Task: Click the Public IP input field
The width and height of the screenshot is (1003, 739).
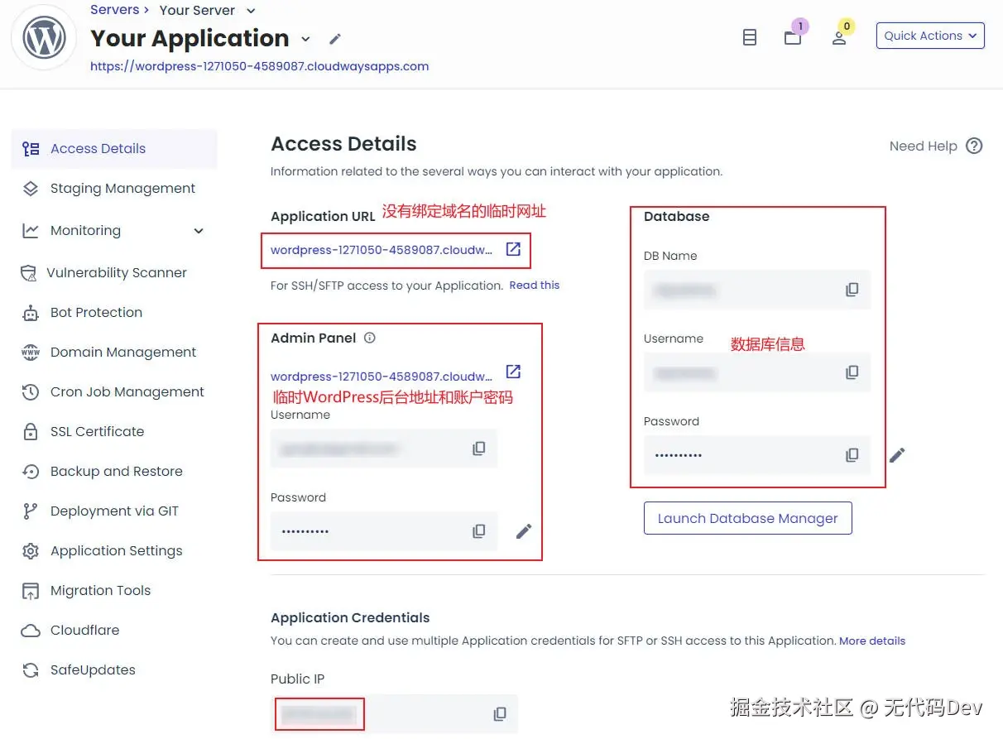Action: (x=319, y=713)
